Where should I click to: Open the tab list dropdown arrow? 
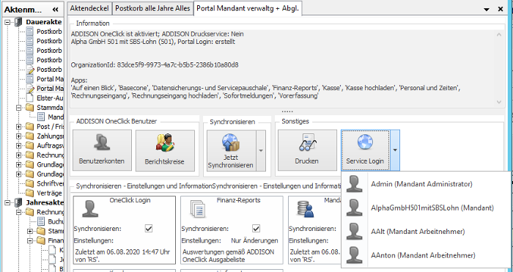487,10
